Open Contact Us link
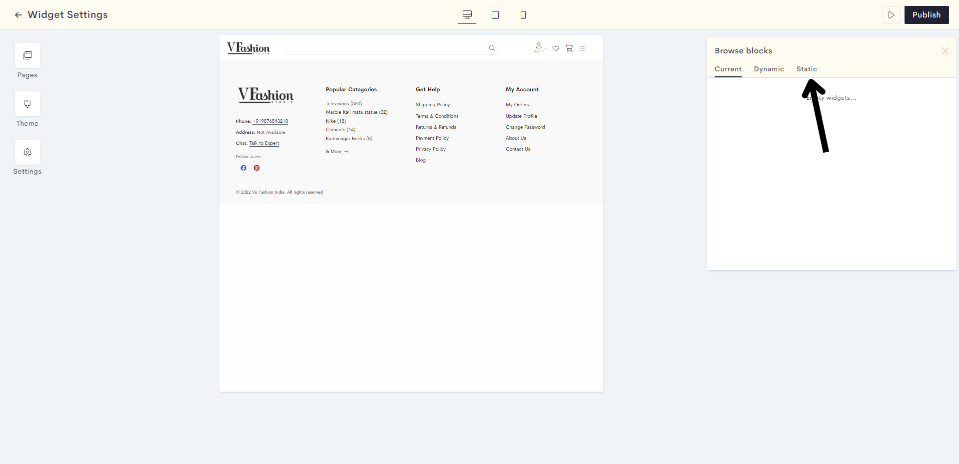 point(518,149)
